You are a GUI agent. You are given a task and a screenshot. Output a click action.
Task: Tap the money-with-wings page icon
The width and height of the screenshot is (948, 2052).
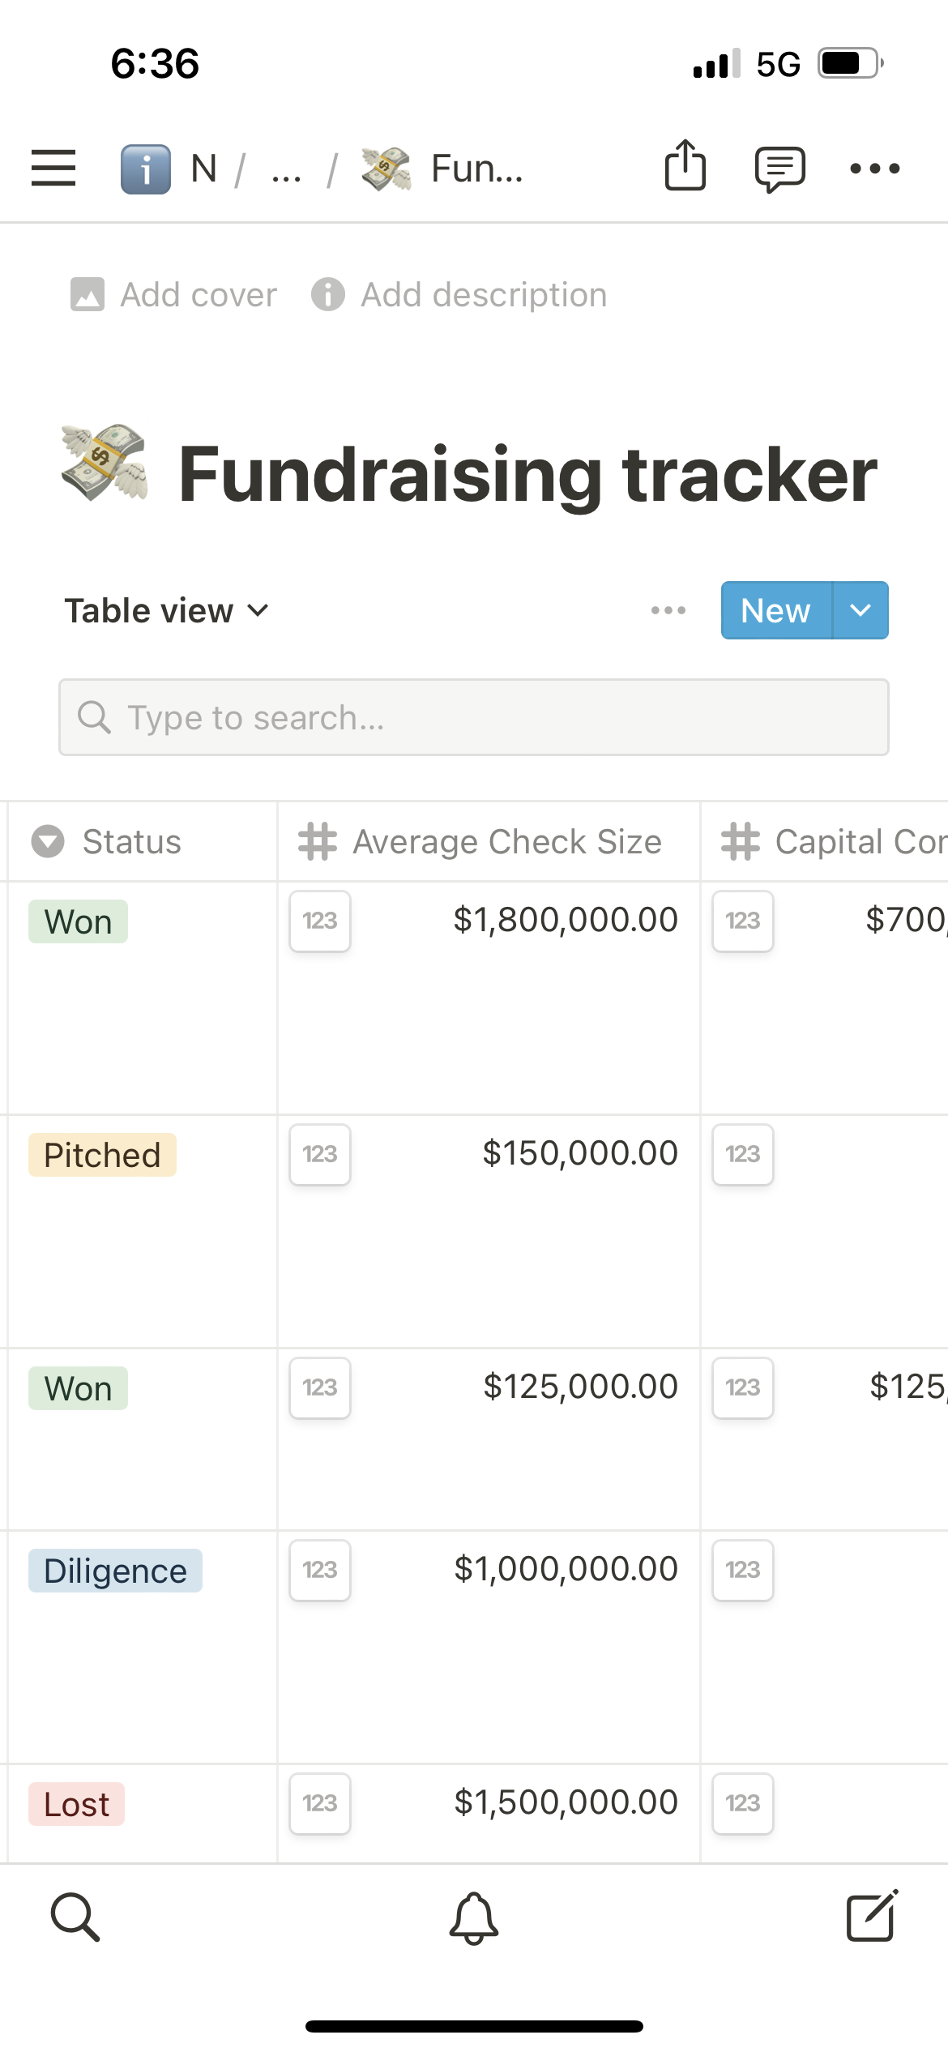[105, 463]
